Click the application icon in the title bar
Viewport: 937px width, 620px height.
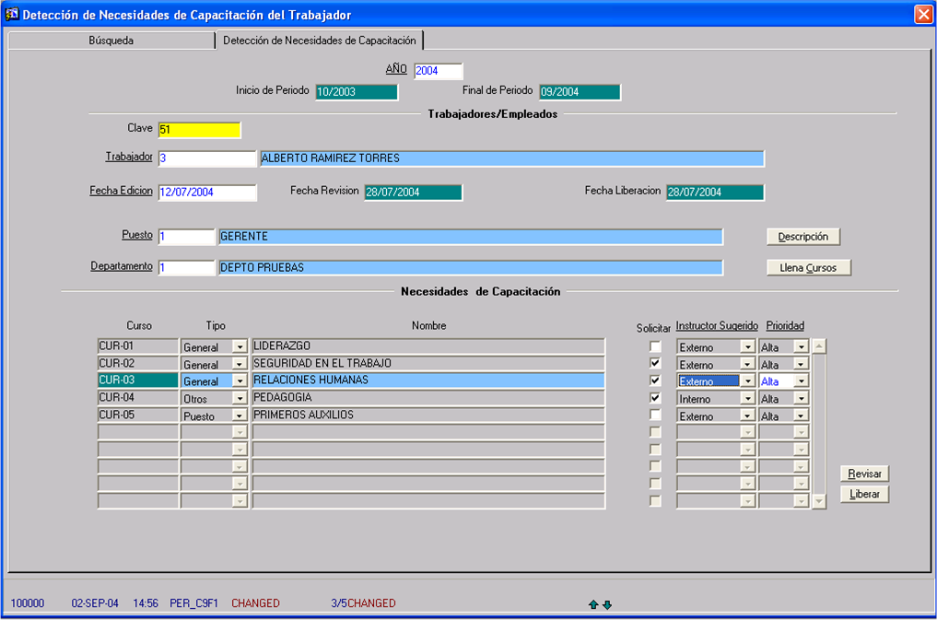pyautogui.click(x=12, y=15)
